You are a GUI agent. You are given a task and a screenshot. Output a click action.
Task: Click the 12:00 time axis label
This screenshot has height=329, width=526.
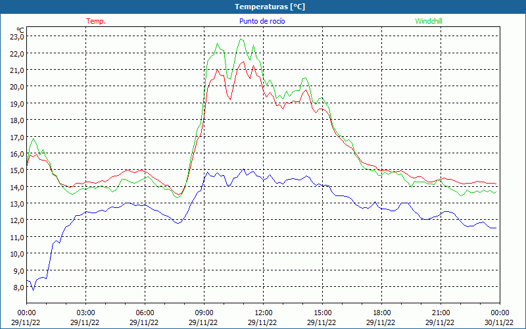click(x=264, y=313)
